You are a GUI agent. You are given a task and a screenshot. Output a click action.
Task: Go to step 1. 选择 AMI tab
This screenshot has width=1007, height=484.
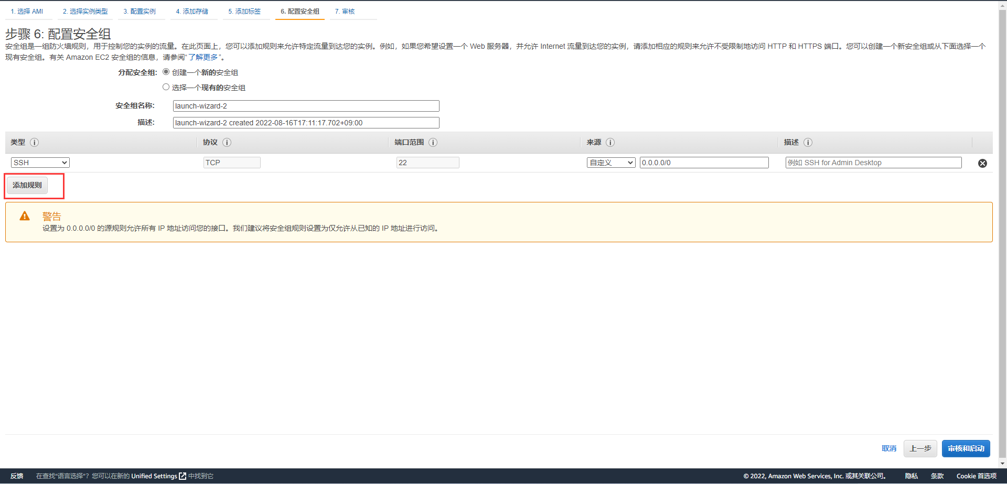tap(27, 11)
